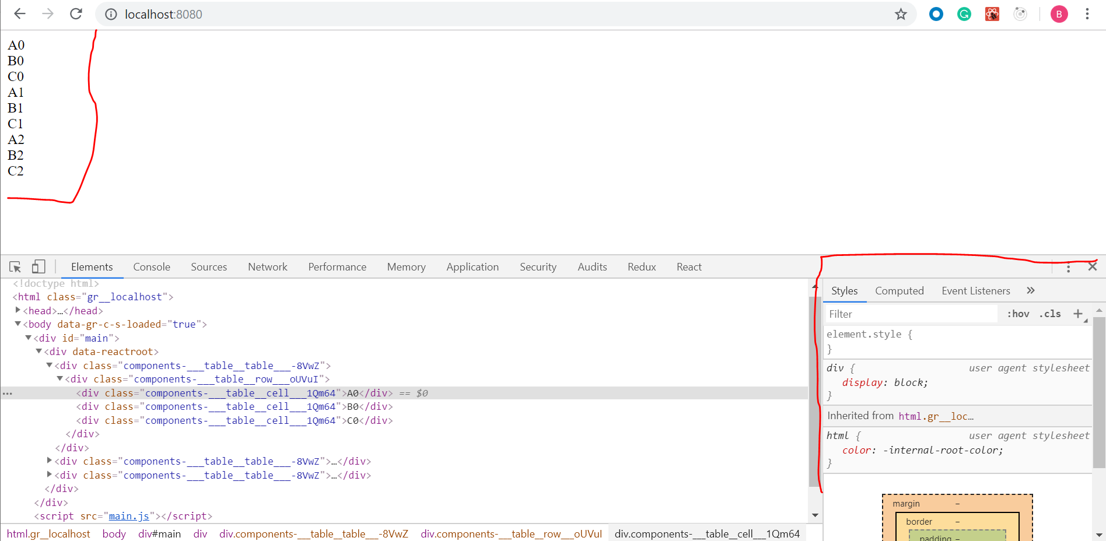
Task: Open the Network tab
Action: [x=268, y=267]
